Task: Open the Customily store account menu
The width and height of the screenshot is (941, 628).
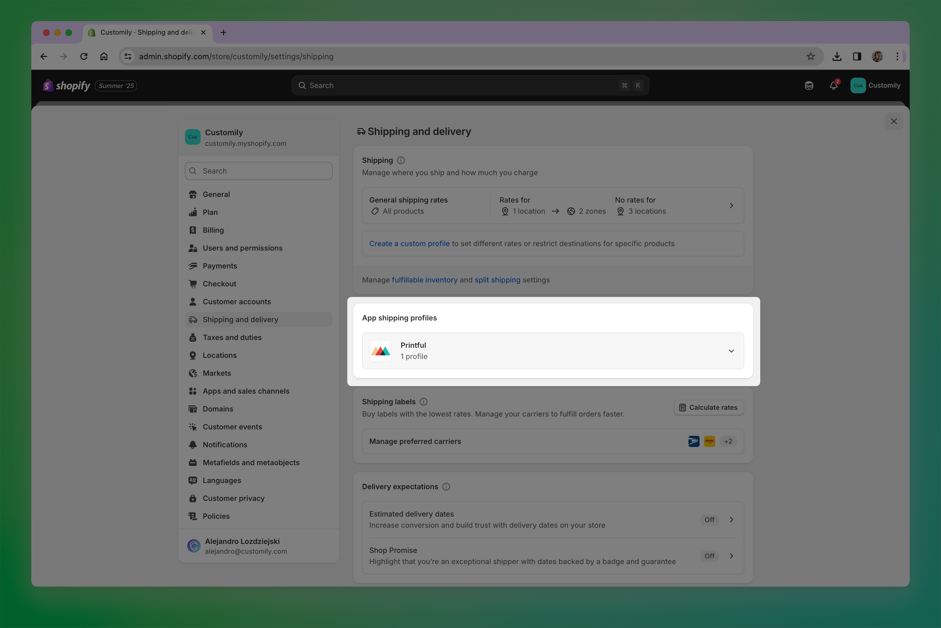Action: click(x=875, y=85)
